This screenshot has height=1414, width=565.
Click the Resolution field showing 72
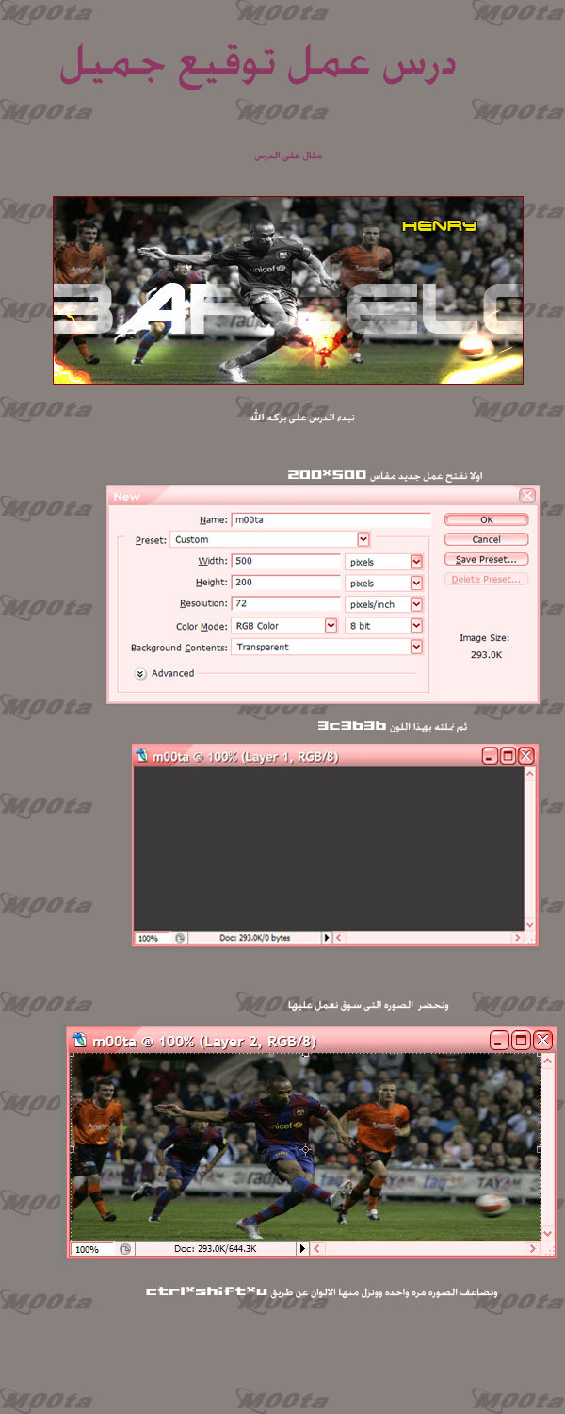pyautogui.click(x=286, y=604)
